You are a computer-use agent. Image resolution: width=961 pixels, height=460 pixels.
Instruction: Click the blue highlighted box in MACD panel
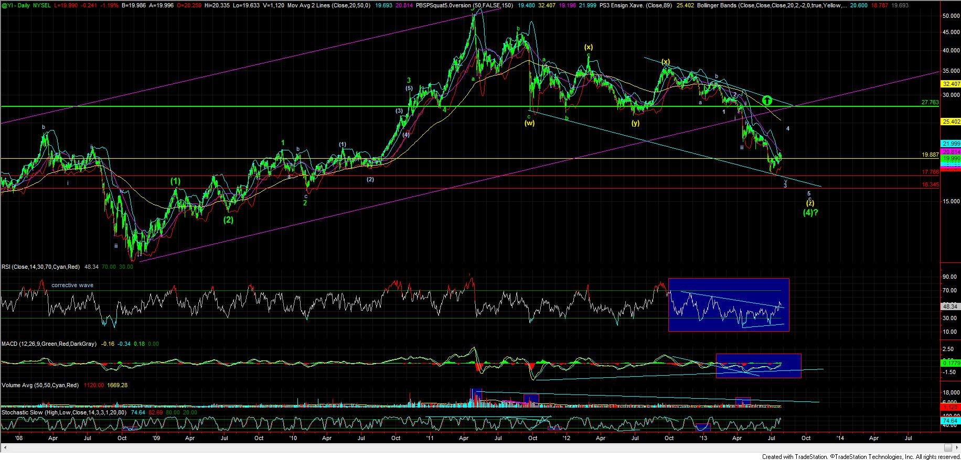click(x=759, y=366)
